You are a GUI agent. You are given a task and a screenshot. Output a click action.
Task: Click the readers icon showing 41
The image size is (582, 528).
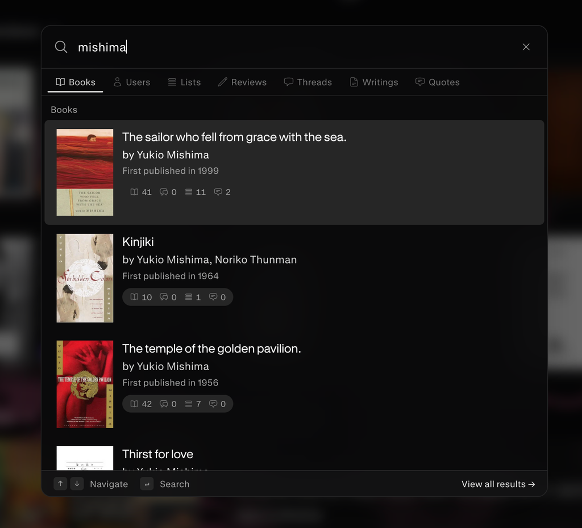tap(134, 192)
